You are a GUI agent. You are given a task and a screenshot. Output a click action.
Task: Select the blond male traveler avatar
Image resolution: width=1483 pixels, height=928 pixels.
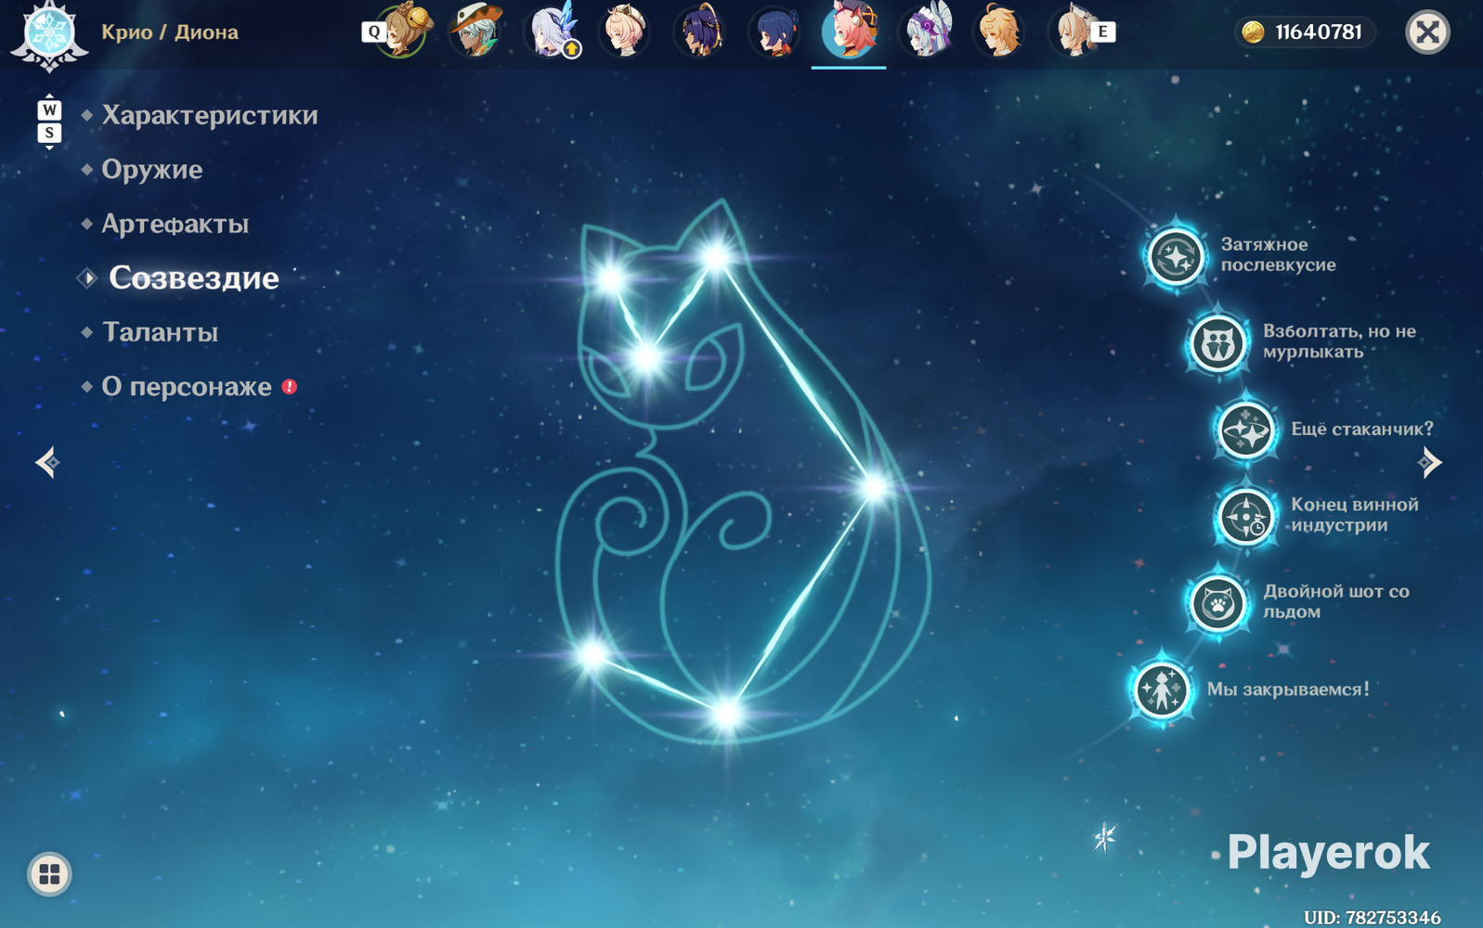click(998, 32)
